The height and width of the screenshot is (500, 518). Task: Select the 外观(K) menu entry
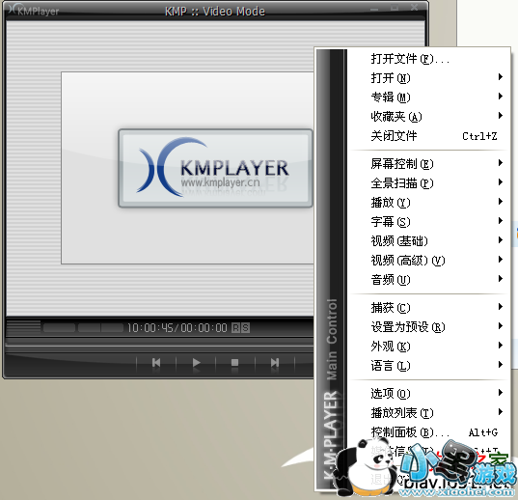(x=428, y=347)
